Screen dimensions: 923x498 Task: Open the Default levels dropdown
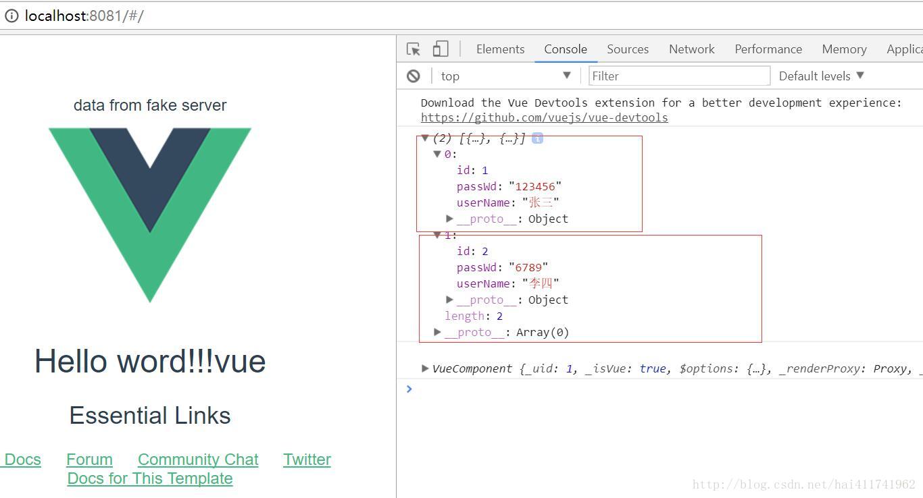[x=822, y=76]
